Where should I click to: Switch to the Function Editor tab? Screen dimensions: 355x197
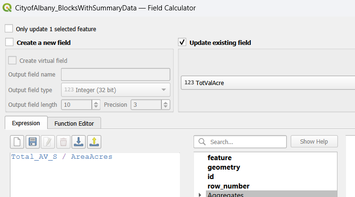pos(74,123)
